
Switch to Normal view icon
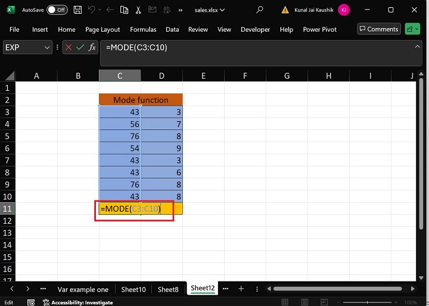tap(285, 302)
